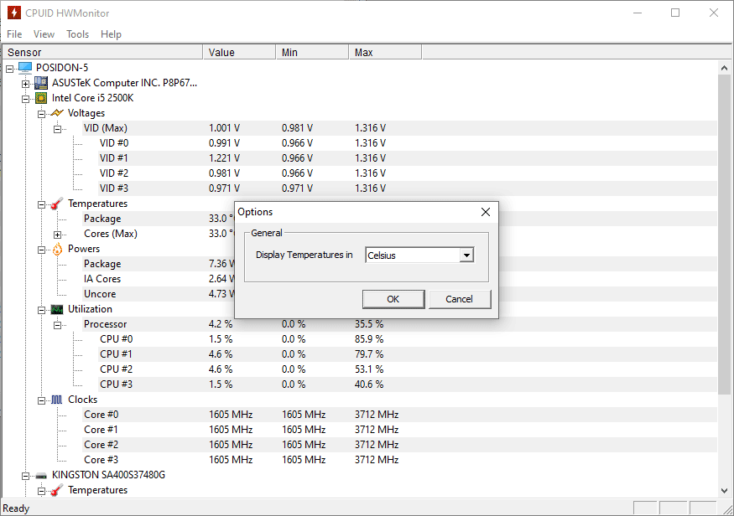The image size is (734, 516).
Task: Open the File menu
Action: click(14, 34)
